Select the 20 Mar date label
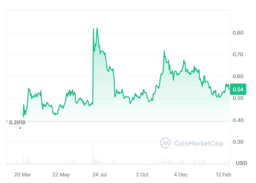256x183 pixels. tap(23, 175)
